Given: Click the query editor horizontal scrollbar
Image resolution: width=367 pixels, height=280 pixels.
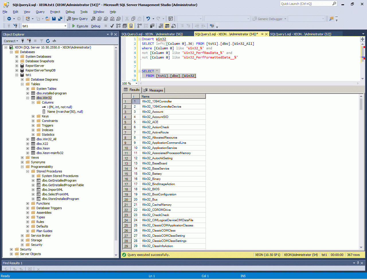Looking at the screenshot, I should point(249,83).
